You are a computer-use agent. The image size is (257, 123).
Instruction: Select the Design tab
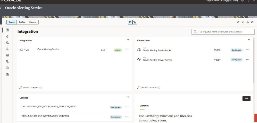[11, 22]
